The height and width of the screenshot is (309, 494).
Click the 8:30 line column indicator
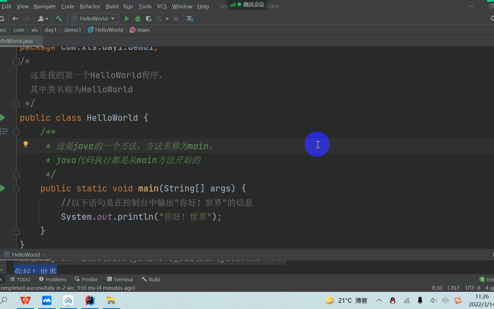[x=437, y=288]
